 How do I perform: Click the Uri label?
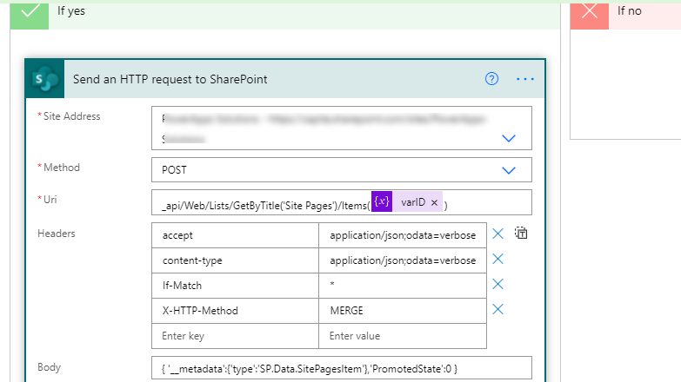click(50, 200)
